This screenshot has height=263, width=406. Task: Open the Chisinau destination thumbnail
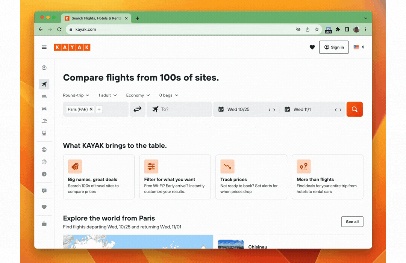[231, 244]
